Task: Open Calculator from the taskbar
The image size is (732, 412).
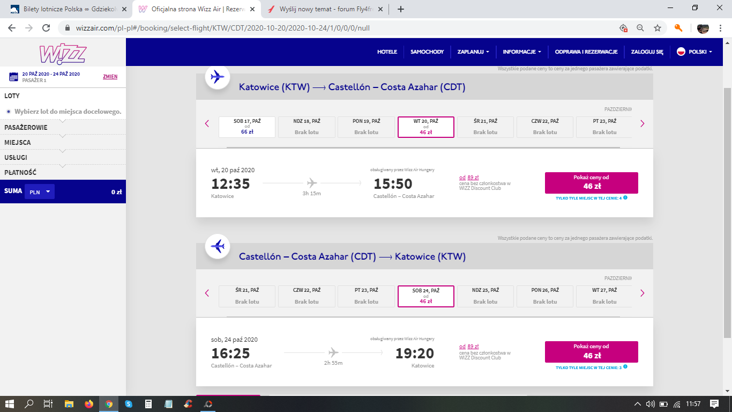Action: pos(148,403)
